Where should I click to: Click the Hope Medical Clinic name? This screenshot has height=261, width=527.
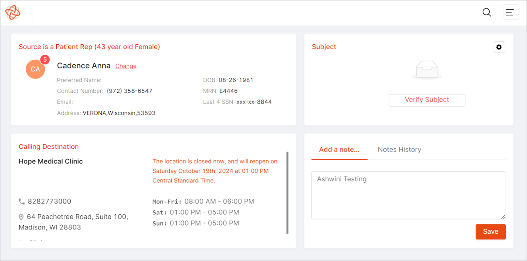tap(51, 162)
